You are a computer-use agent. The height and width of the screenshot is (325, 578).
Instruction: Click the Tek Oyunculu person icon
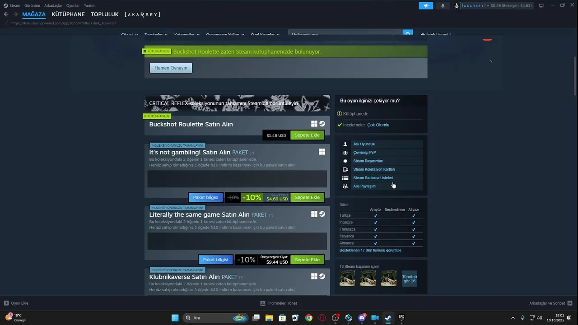[345, 144]
